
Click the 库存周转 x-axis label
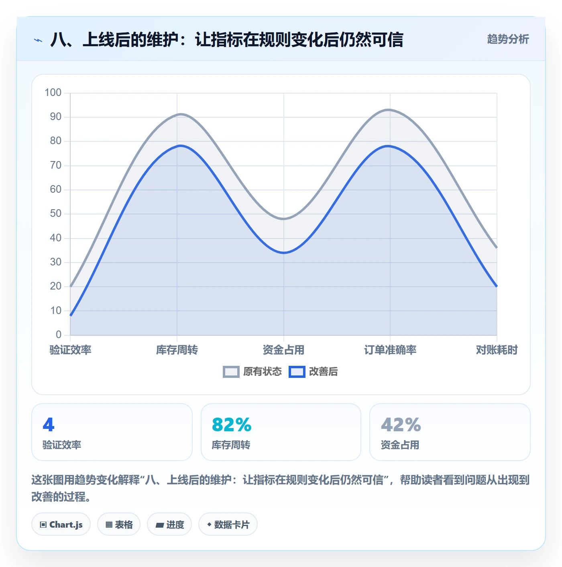pyautogui.click(x=177, y=350)
